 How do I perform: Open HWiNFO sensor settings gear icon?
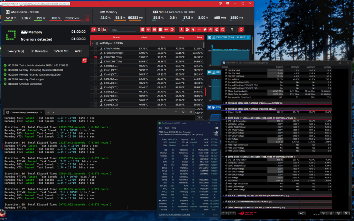pos(338,213)
